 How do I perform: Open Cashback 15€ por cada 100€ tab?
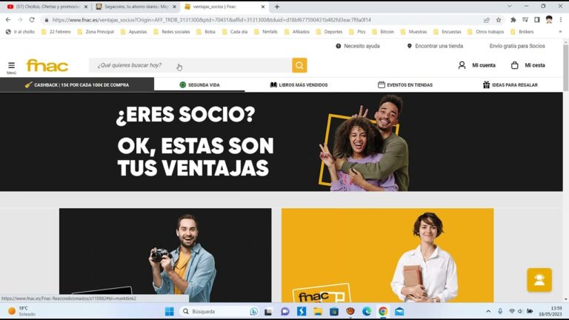click(77, 85)
